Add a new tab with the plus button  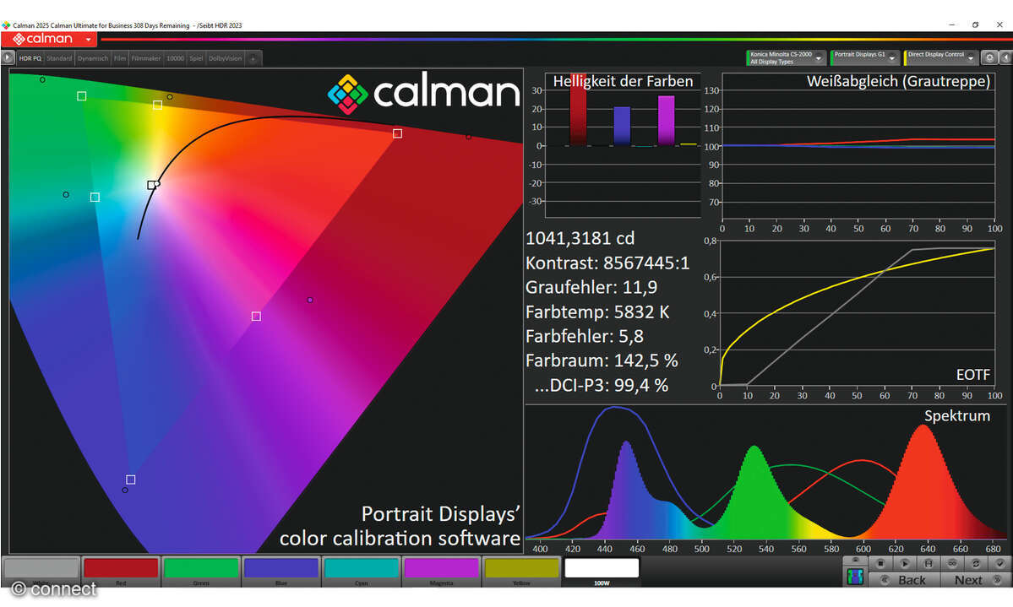tap(253, 59)
